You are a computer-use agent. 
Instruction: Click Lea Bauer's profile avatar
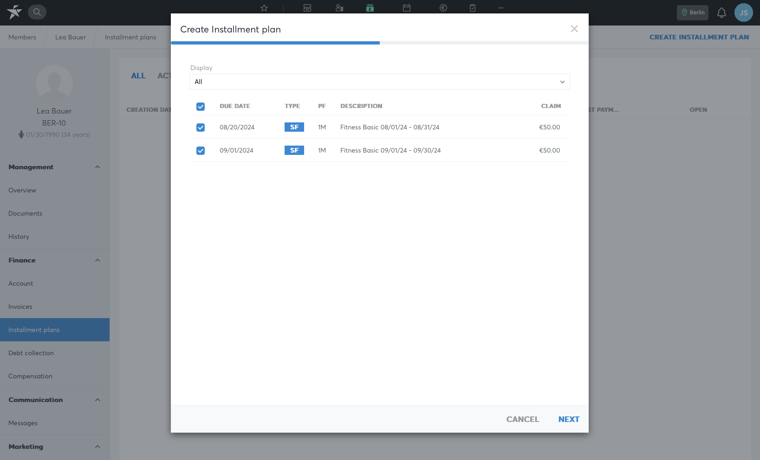point(54,83)
